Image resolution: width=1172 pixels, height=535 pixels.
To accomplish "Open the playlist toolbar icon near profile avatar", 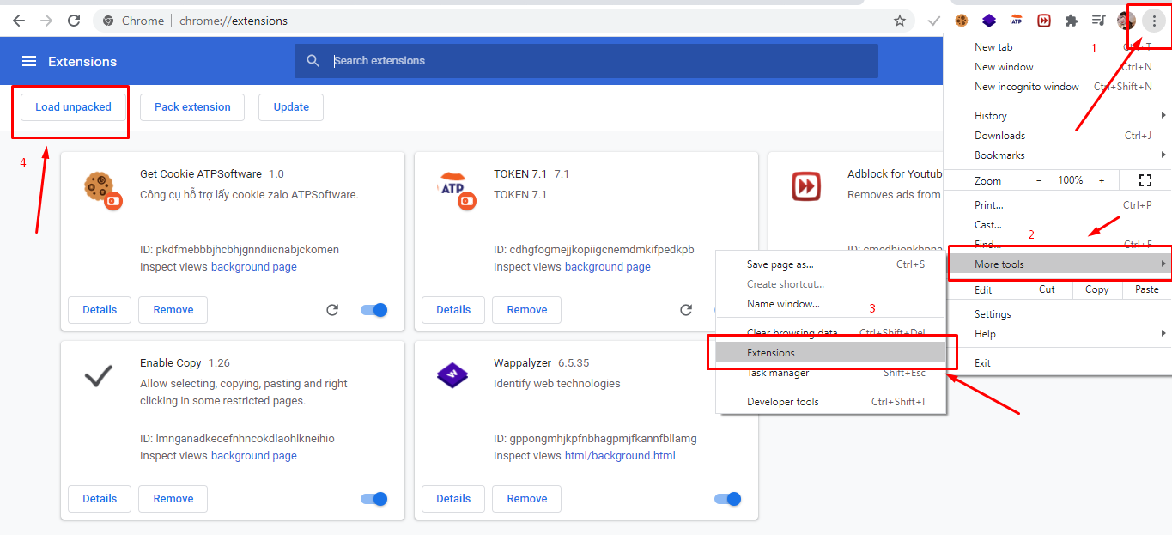I will [x=1096, y=20].
